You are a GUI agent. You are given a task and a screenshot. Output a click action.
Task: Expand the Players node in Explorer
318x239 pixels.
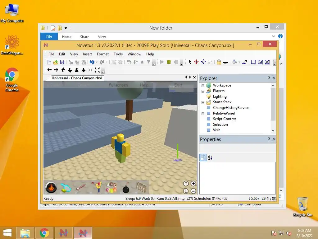(x=203, y=91)
